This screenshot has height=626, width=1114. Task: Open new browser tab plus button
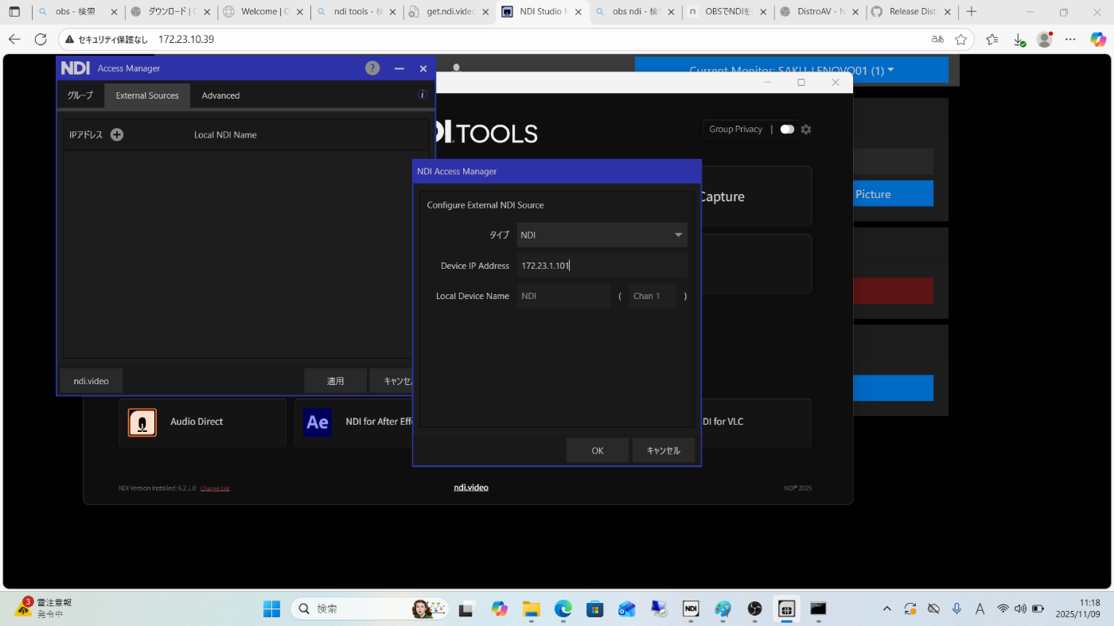click(972, 12)
